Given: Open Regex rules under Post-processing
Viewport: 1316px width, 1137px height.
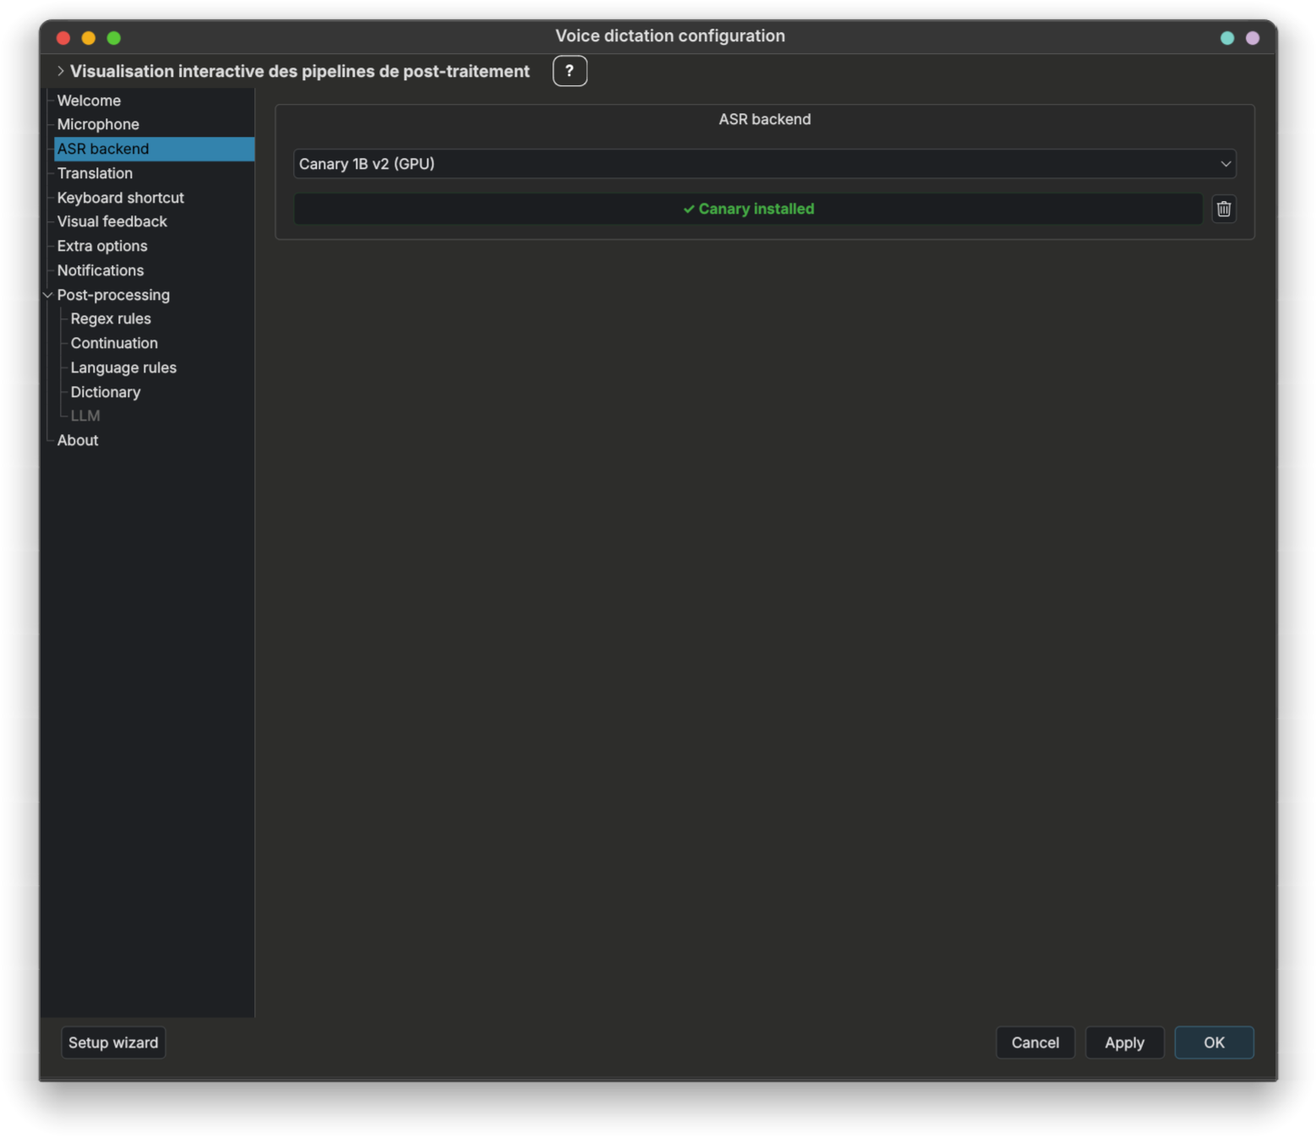Looking at the screenshot, I should (x=111, y=318).
